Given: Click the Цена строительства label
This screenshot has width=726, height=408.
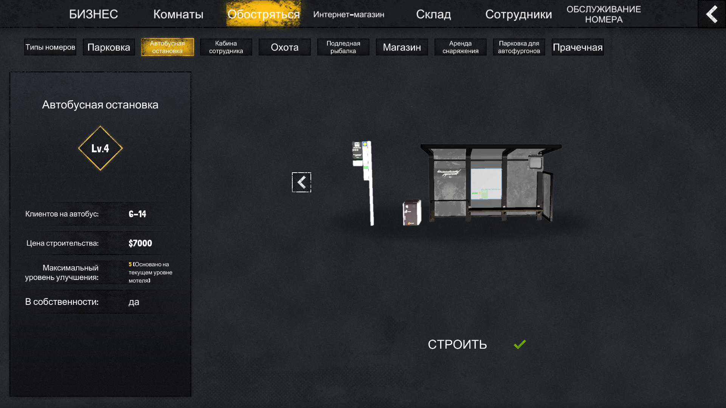Looking at the screenshot, I should tap(62, 243).
